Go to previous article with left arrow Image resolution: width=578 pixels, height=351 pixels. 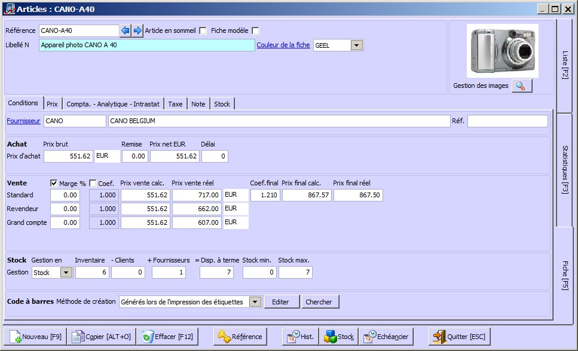point(126,30)
